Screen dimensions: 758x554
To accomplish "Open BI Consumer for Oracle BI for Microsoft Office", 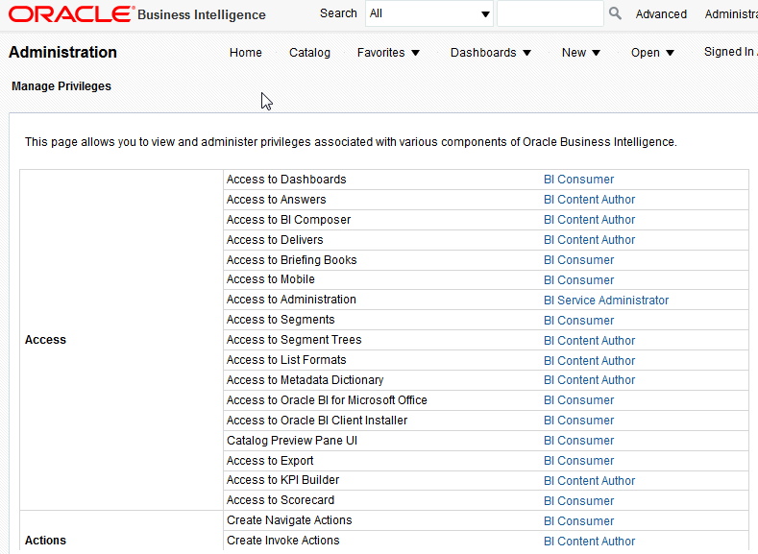I will [x=578, y=400].
